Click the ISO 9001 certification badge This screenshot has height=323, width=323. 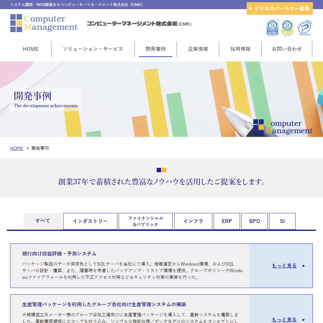[x=272, y=28]
